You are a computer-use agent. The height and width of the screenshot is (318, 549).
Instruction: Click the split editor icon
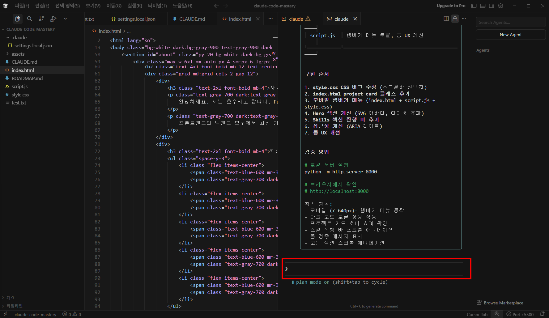click(446, 19)
